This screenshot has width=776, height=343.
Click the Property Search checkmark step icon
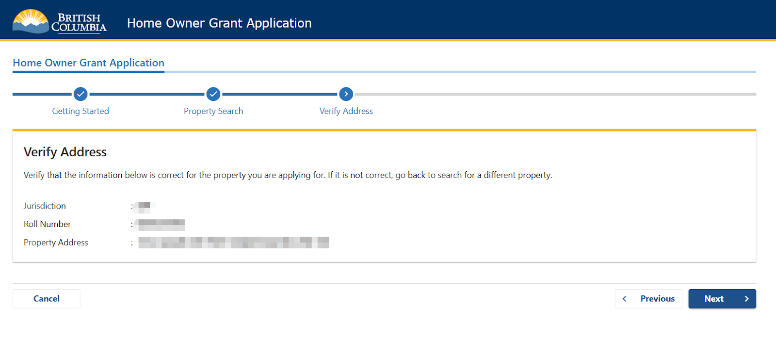213,94
